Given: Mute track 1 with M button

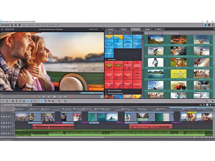Looking at the screenshot, I should click(4, 117).
